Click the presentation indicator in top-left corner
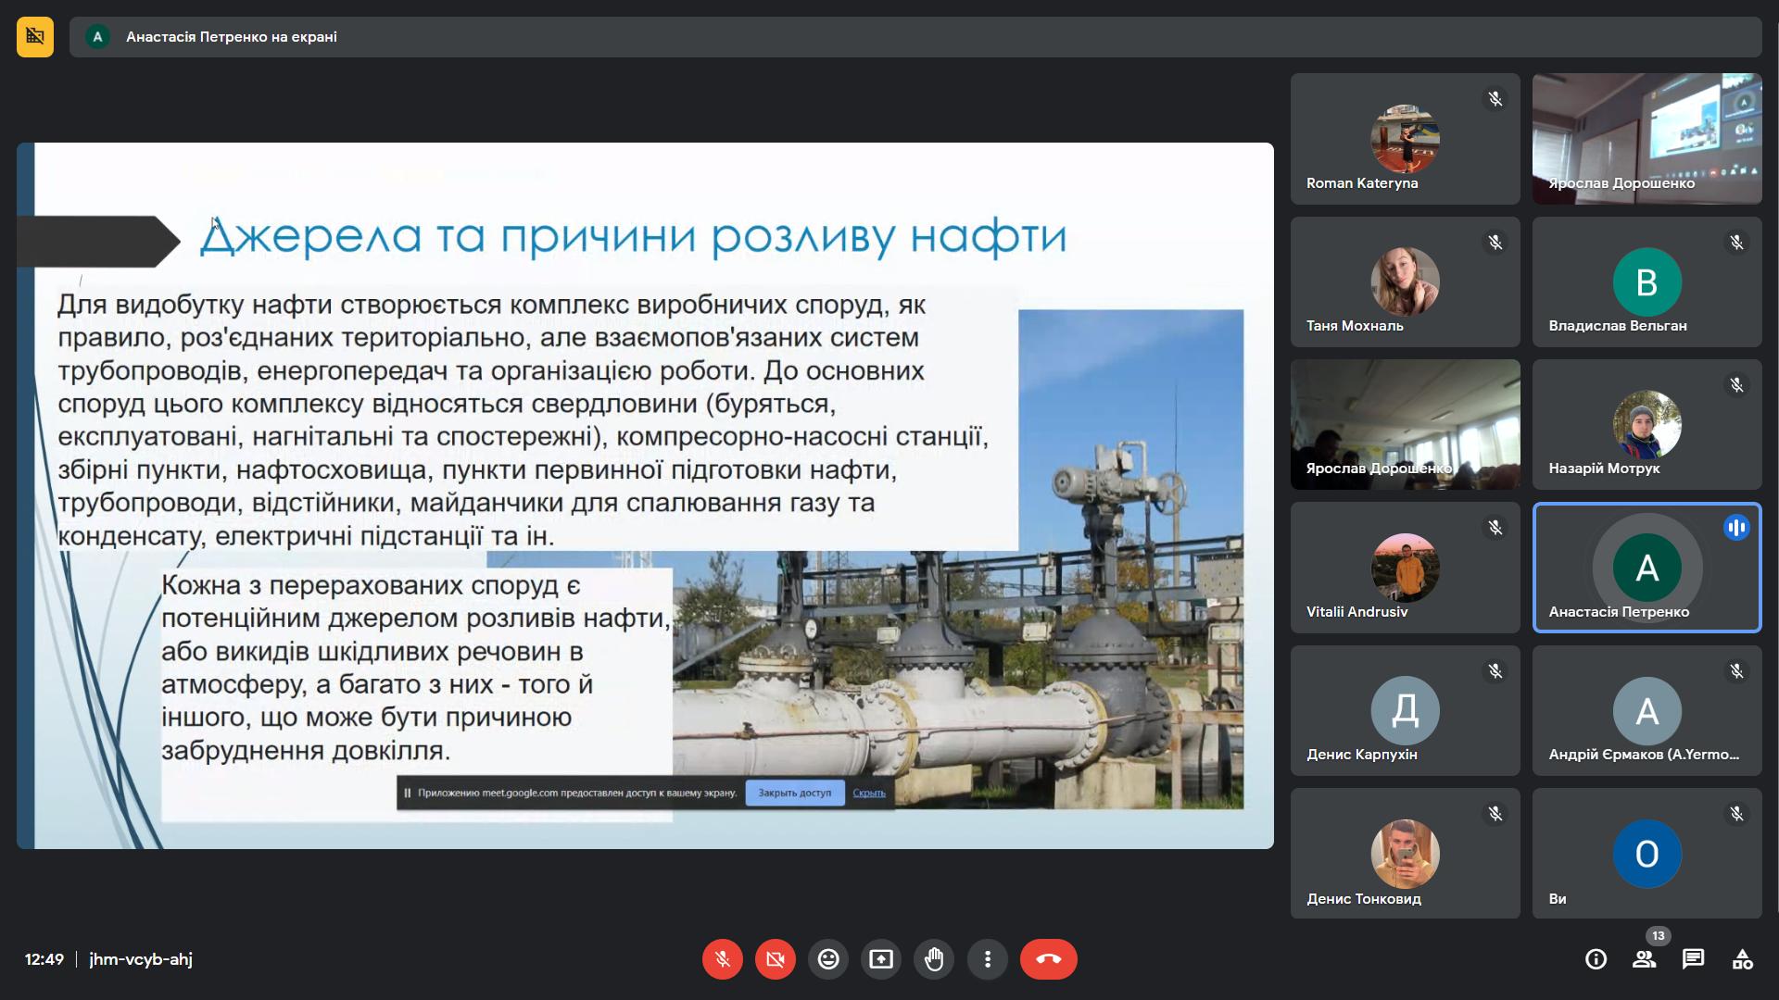The image size is (1779, 1000). (x=34, y=38)
